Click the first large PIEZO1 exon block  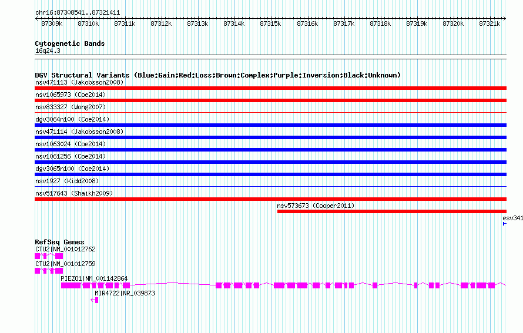[x=71, y=285]
